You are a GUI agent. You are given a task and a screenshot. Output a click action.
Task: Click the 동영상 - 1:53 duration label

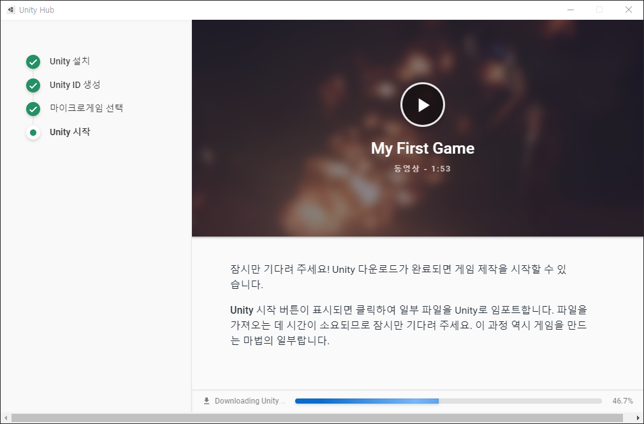point(423,168)
